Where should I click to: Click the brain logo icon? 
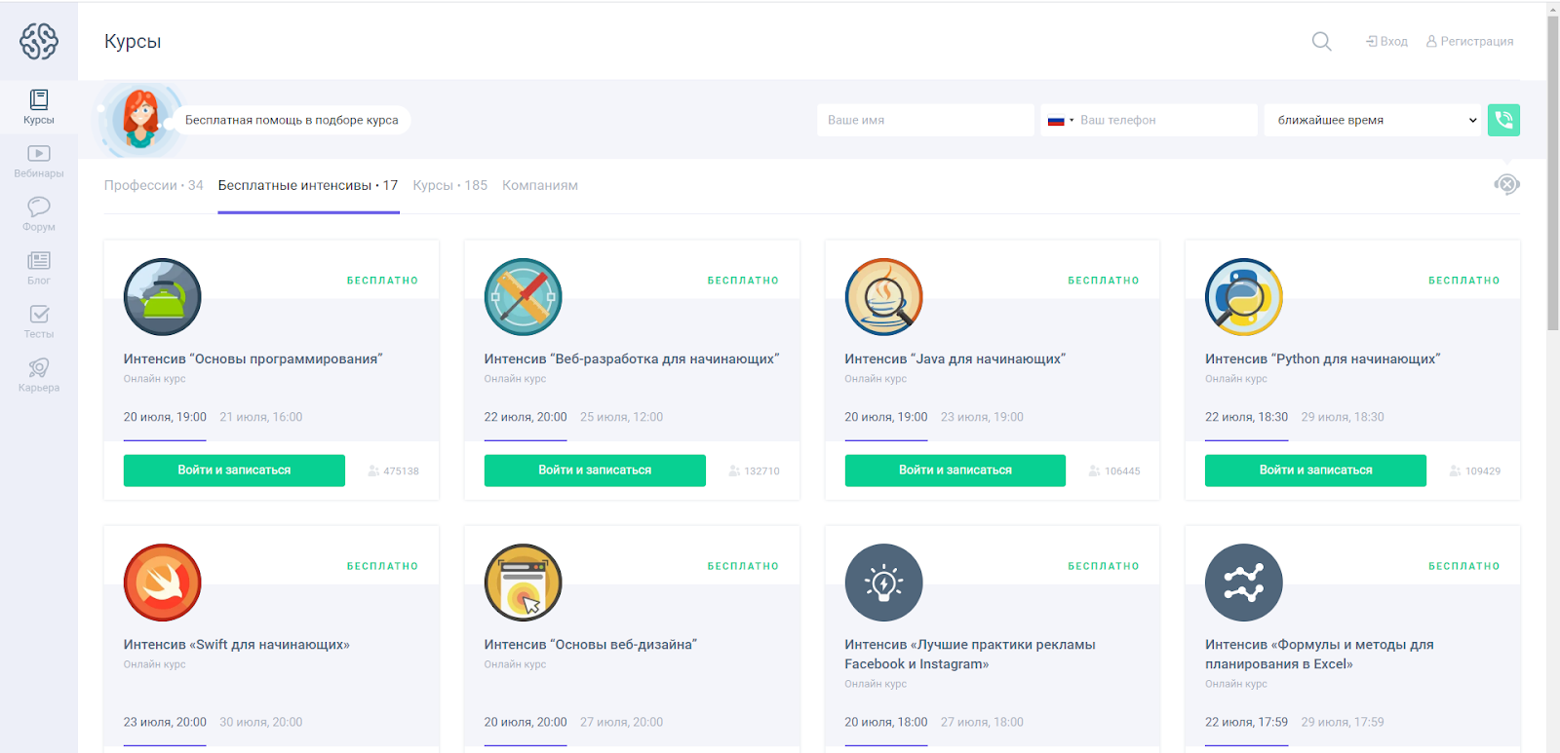pyautogui.click(x=39, y=41)
